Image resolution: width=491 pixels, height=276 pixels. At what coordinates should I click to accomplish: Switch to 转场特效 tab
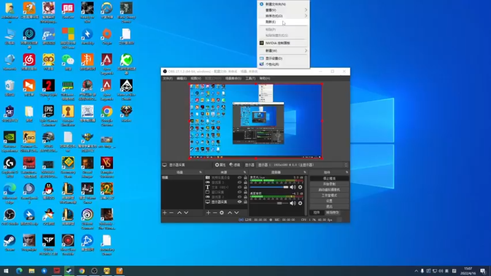pos(332,213)
